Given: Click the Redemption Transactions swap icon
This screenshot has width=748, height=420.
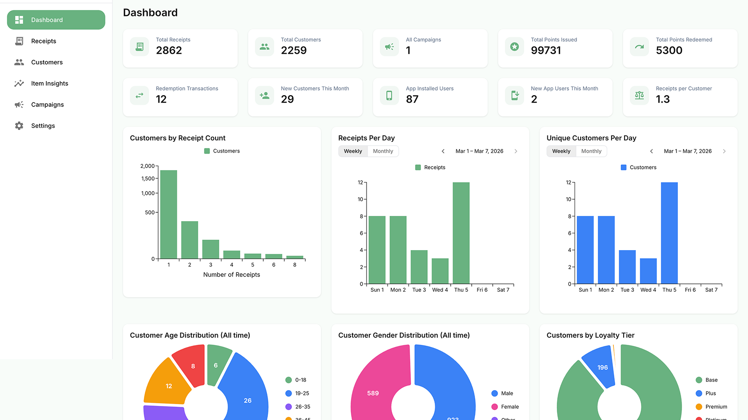Looking at the screenshot, I should point(139,95).
